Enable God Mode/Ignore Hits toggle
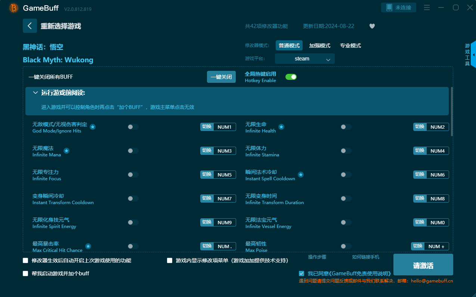Image resolution: width=476 pixels, height=297 pixels. [x=133, y=127]
